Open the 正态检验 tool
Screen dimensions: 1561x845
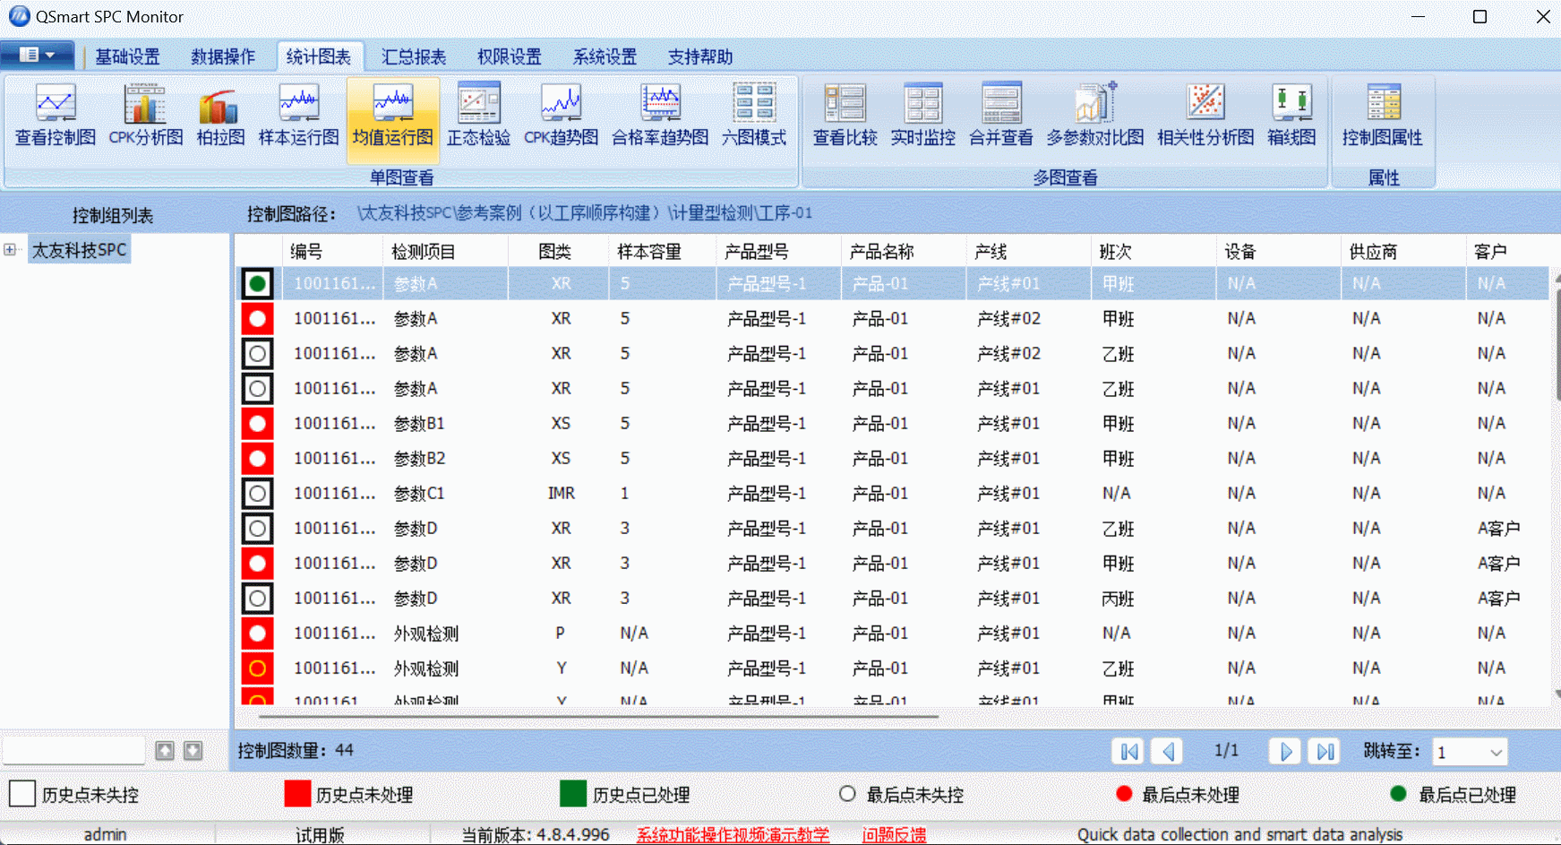(x=478, y=115)
